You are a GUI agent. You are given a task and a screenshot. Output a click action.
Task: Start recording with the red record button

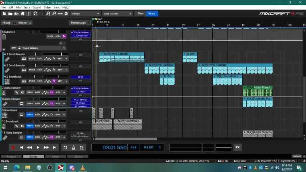pos(13,148)
